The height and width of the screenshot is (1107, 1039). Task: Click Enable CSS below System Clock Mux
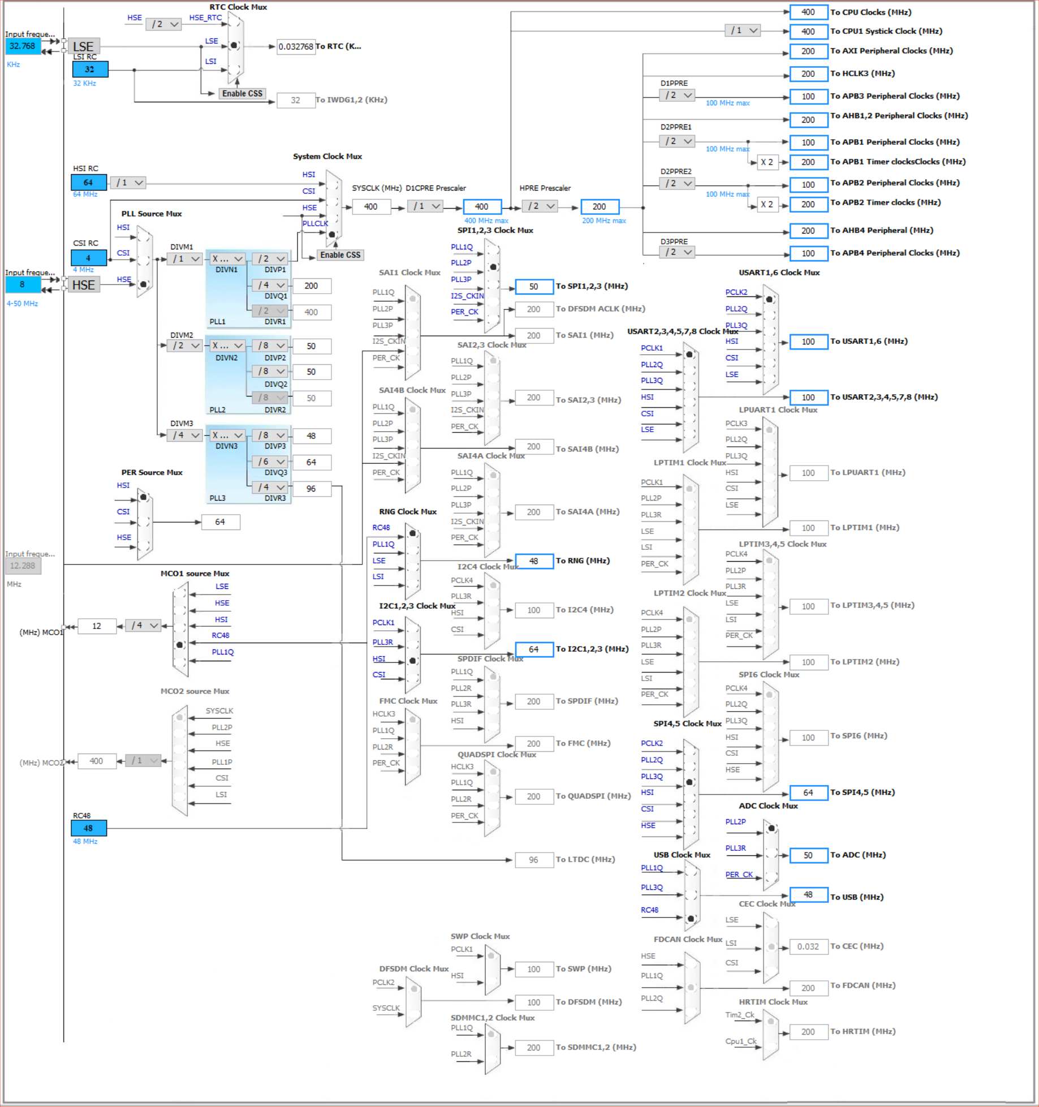click(340, 255)
